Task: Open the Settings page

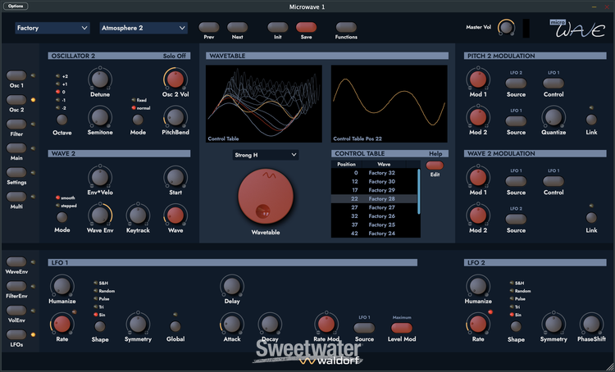Action: (16, 172)
